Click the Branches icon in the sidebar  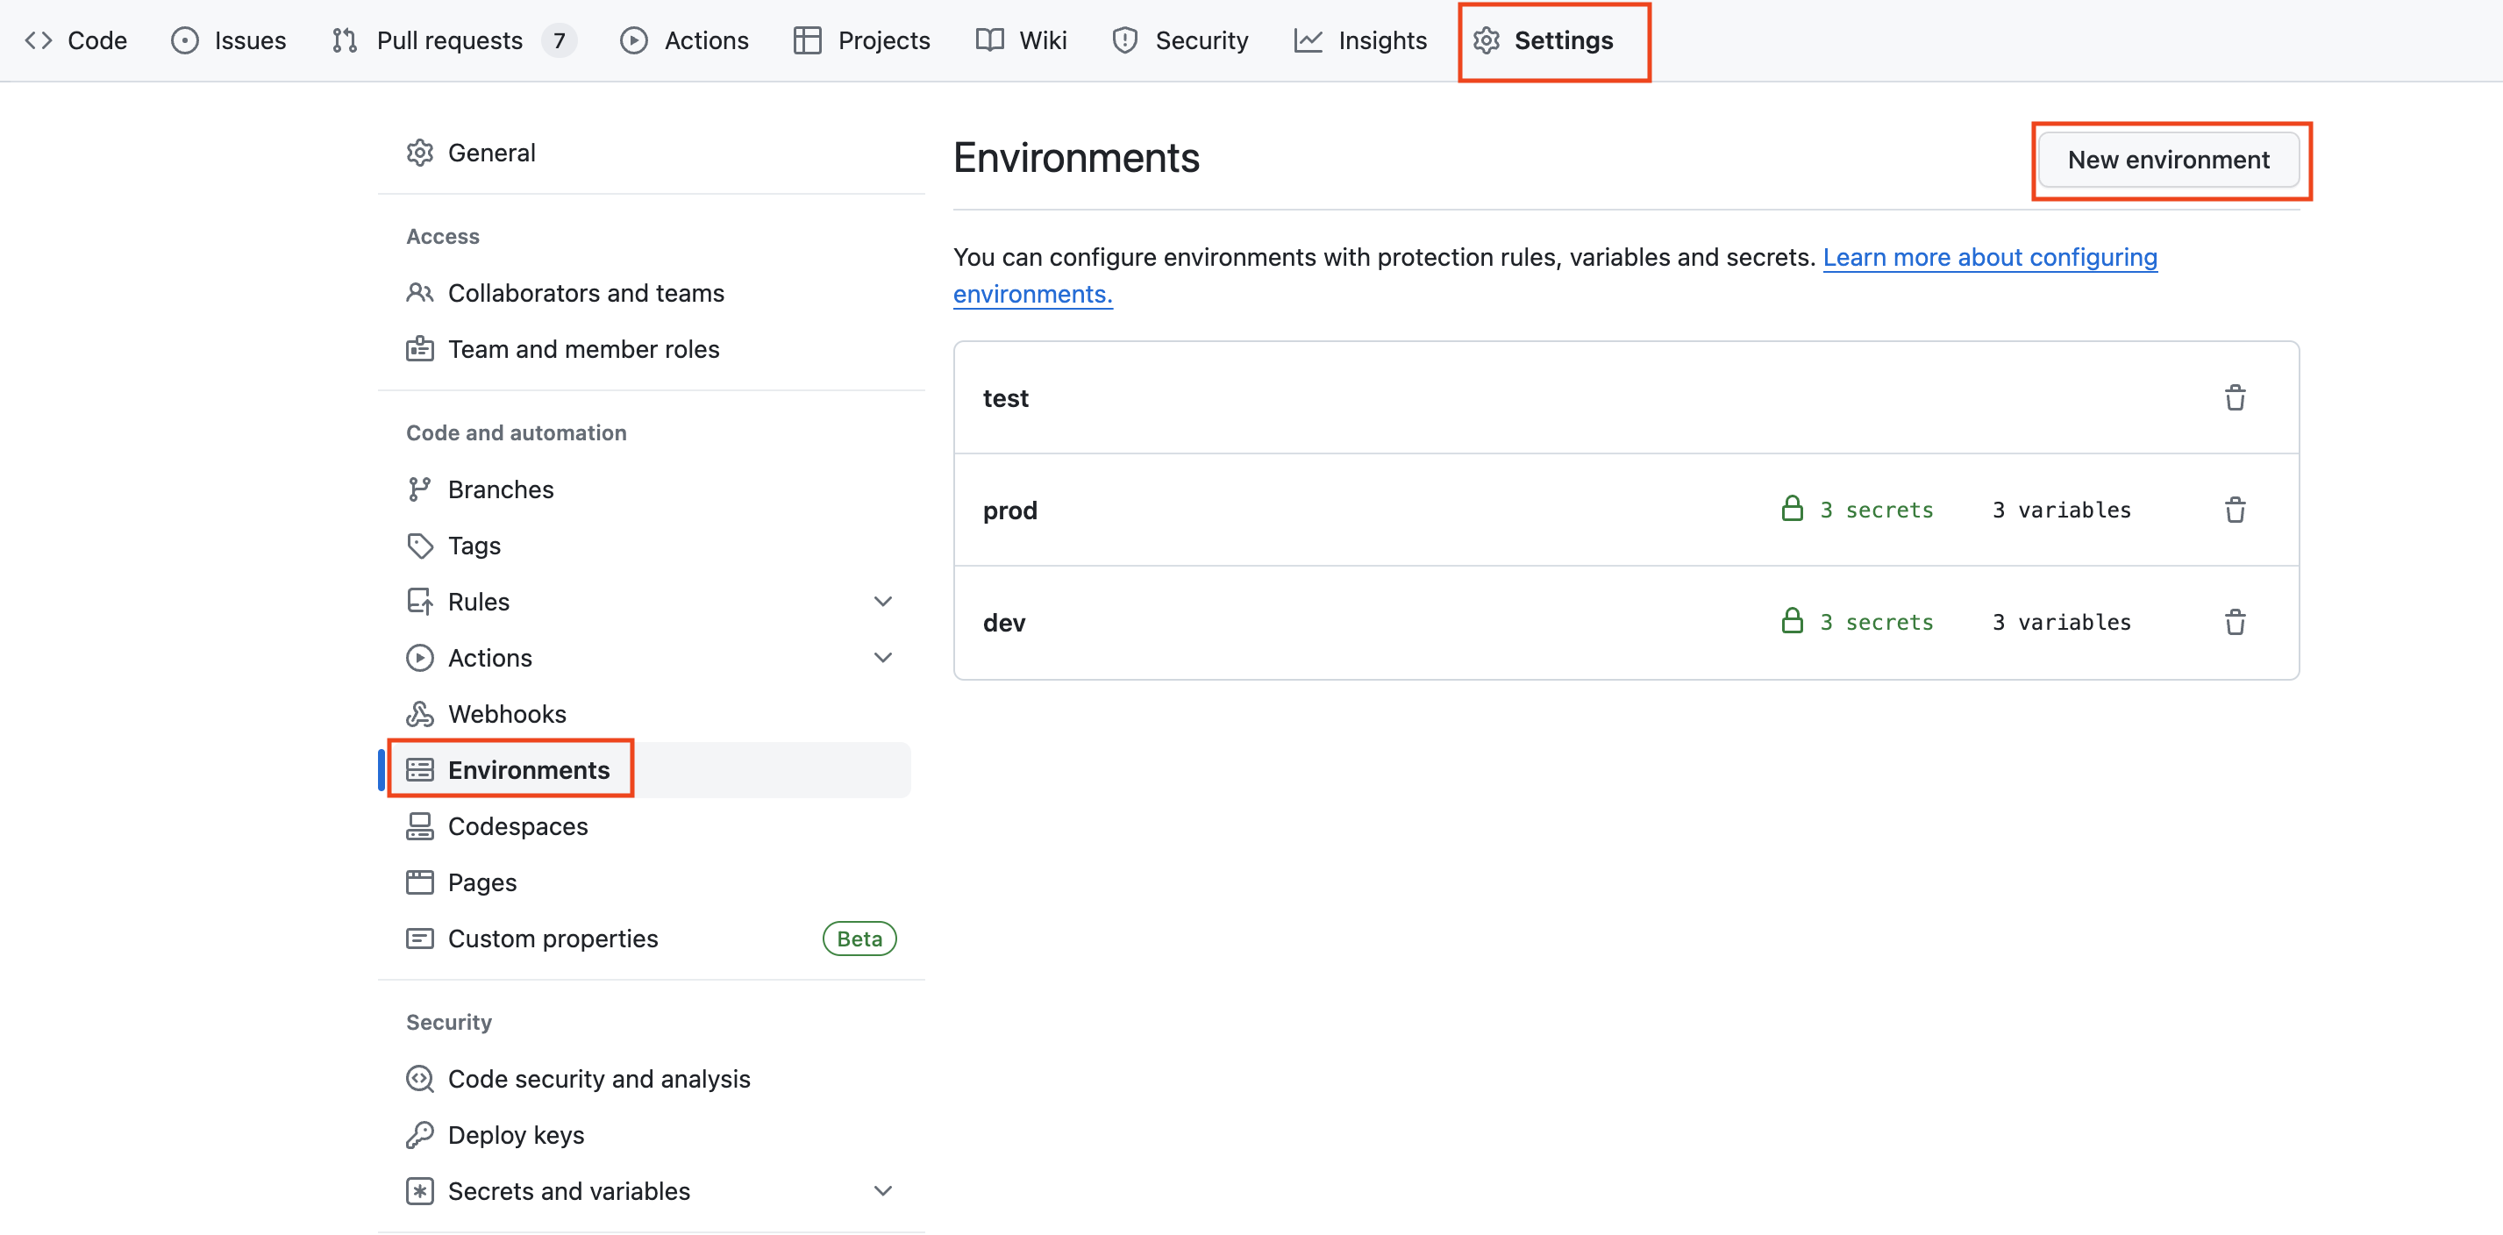(x=421, y=489)
